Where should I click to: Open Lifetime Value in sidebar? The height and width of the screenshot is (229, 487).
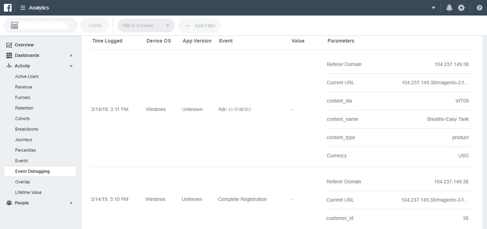click(28, 192)
